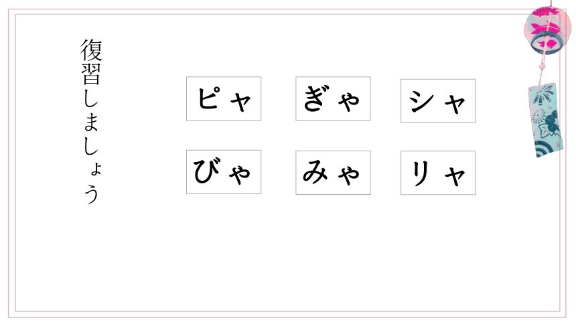The width and height of the screenshot is (576, 324).
Task: Click the シャ flashcard box
Action: pyautogui.click(x=438, y=100)
